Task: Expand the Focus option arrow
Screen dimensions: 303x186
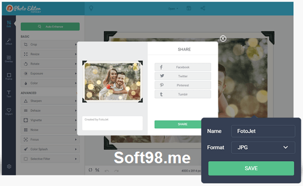Action: point(76,139)
